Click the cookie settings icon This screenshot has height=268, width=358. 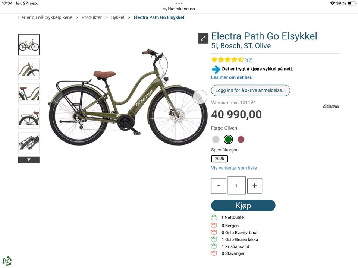(x=7, y=261)
